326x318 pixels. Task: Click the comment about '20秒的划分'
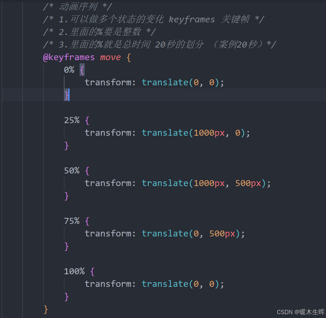[160, 44]
